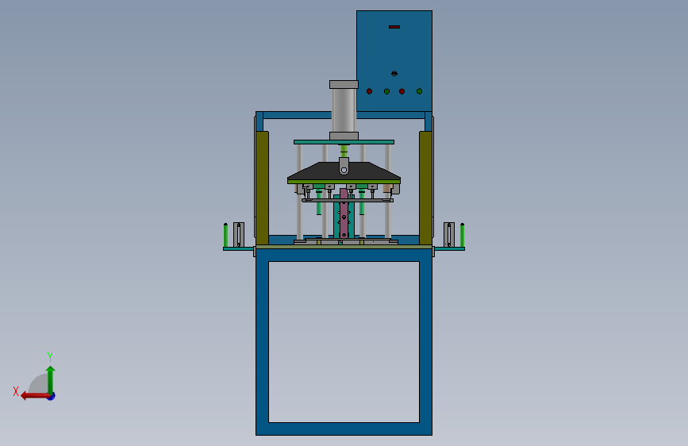688x446 pixels.
Task: Click the rightmost green button on the control cabinet
Action: tap(420, 91)
